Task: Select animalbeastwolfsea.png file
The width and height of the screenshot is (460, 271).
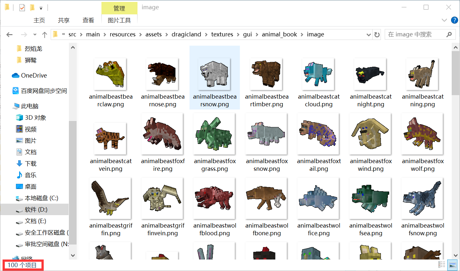Action: pos(371,207)
